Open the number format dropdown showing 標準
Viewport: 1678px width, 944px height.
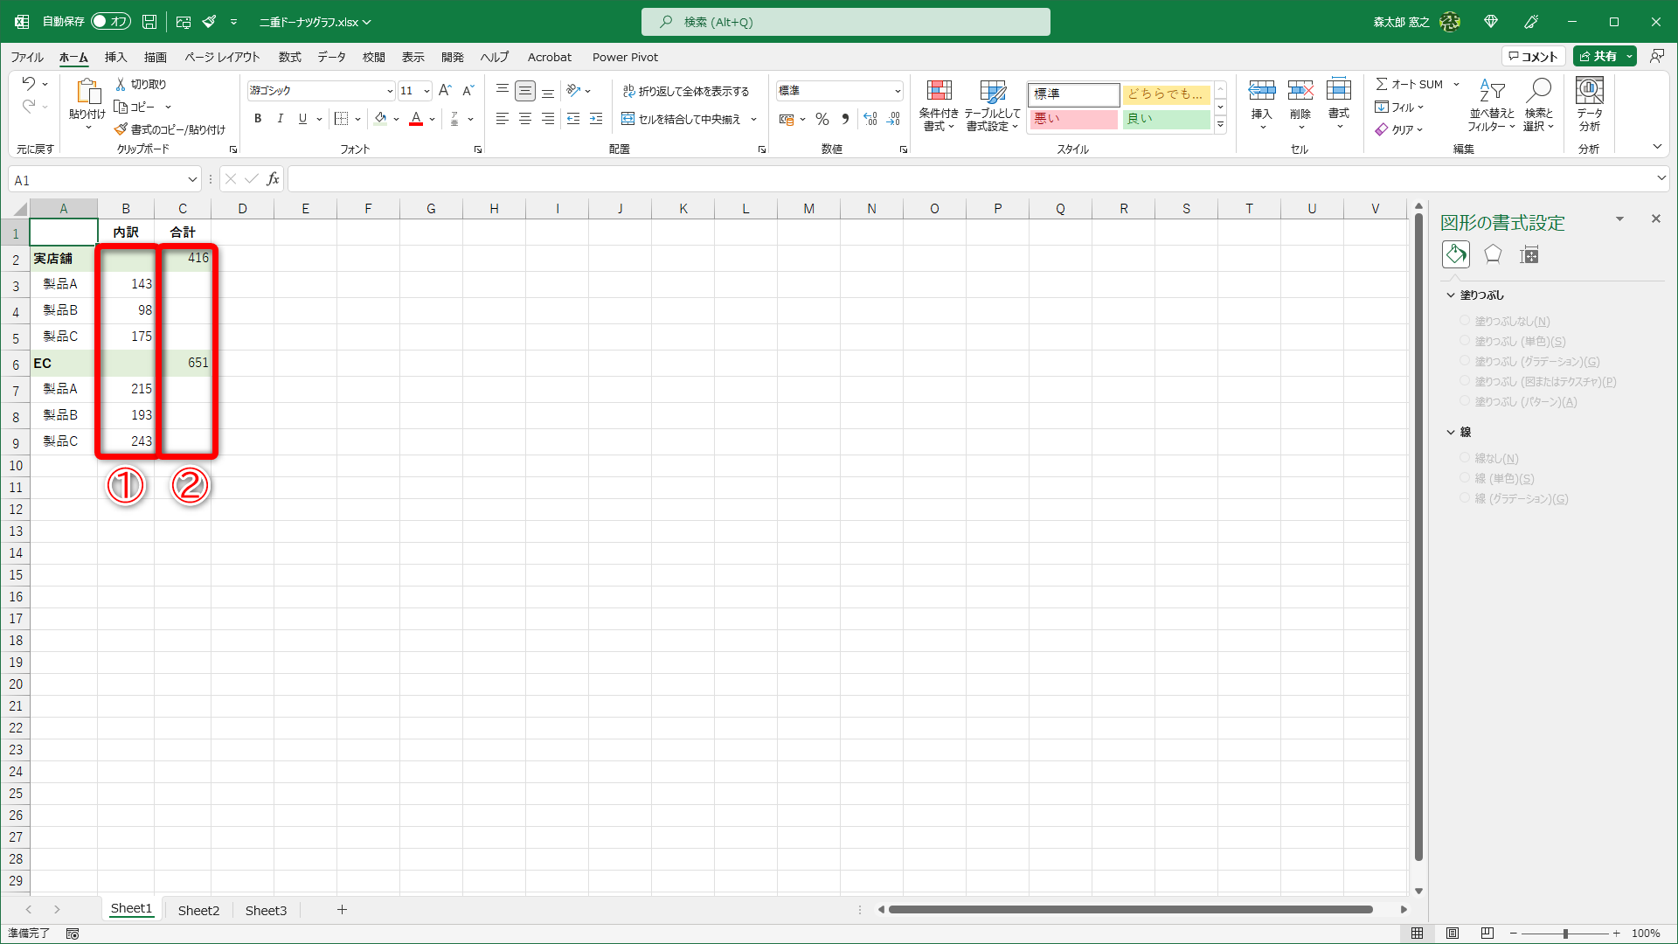pyautogui.click(x=897, y=91)
